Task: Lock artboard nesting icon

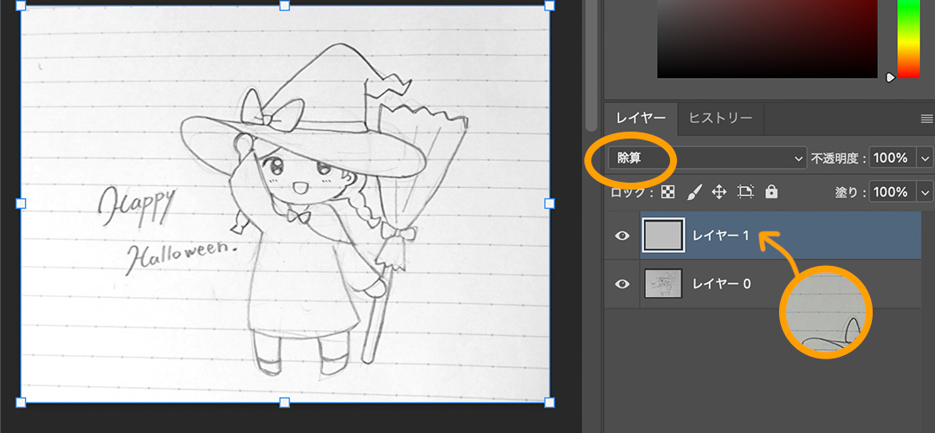Action: [745, 192]
